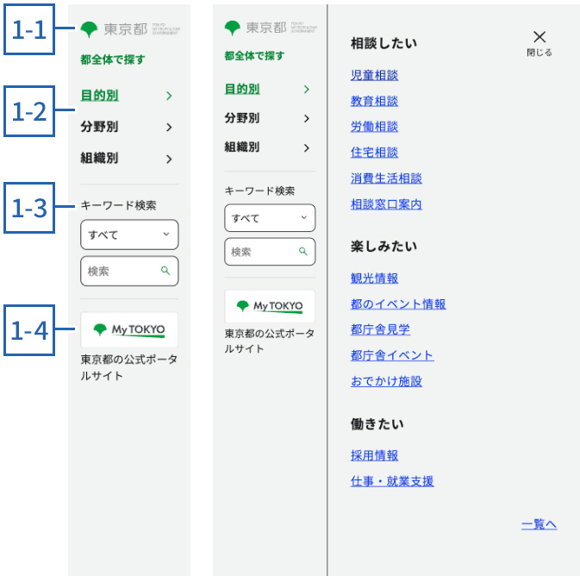Open the すべて dropdown in left panel
Image resolution: width=580 pixels, height=576 pixels.
(129, 235)
